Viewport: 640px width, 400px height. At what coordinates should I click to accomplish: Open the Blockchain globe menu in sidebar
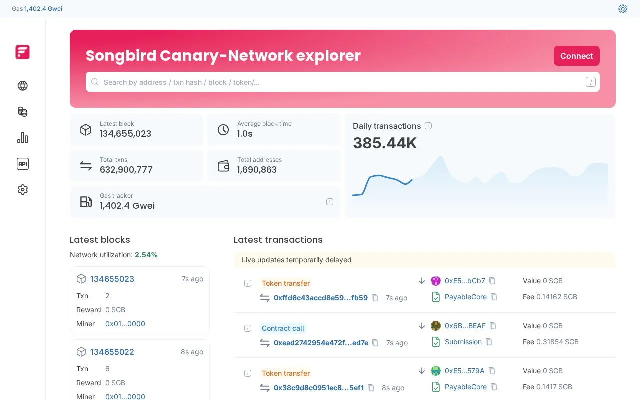coord(22,86)
